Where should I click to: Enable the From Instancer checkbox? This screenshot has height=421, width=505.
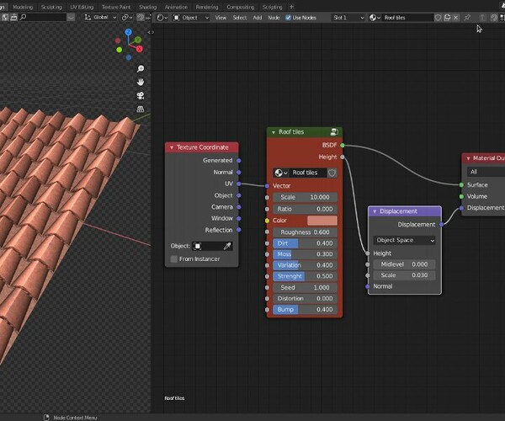coord(174,259)
